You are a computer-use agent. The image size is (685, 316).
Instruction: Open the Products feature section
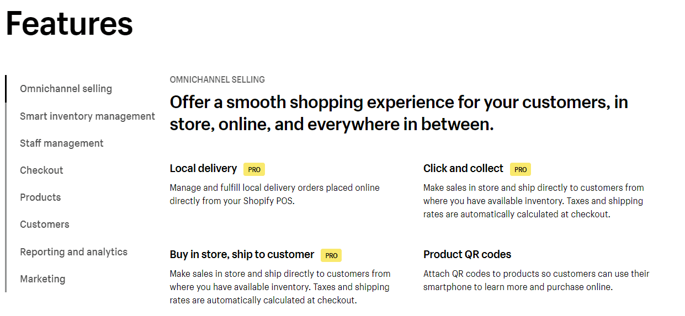40,197
